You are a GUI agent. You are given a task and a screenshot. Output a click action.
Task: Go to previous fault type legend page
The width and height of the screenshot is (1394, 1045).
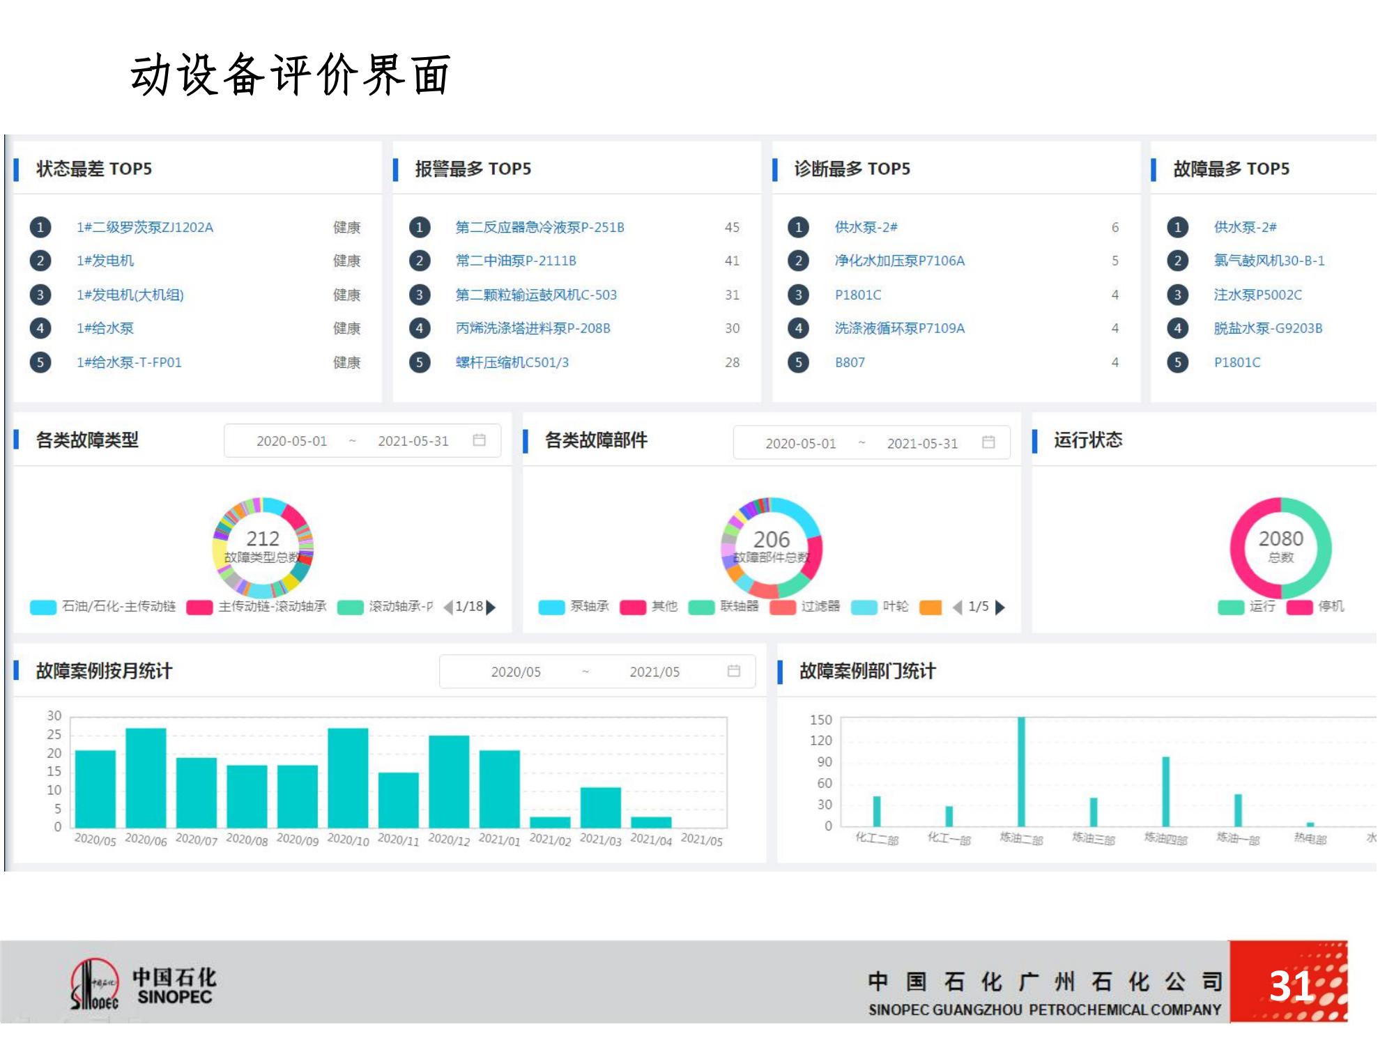pos(448,607)
